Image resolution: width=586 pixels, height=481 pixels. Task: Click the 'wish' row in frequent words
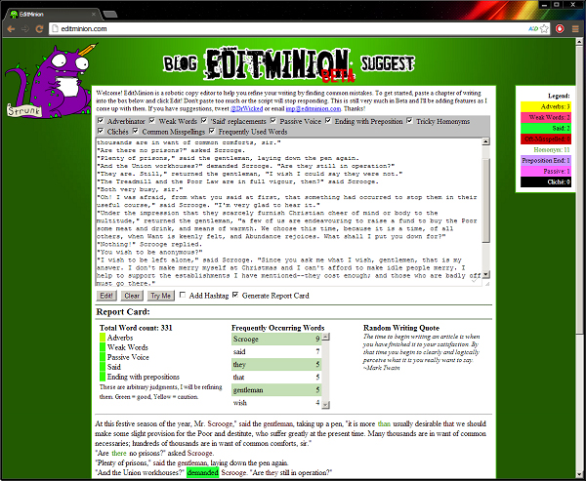[276, 403]
